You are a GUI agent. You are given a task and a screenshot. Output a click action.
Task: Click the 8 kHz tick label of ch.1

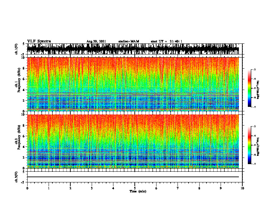pyautogui.click(x=24, y=68)
